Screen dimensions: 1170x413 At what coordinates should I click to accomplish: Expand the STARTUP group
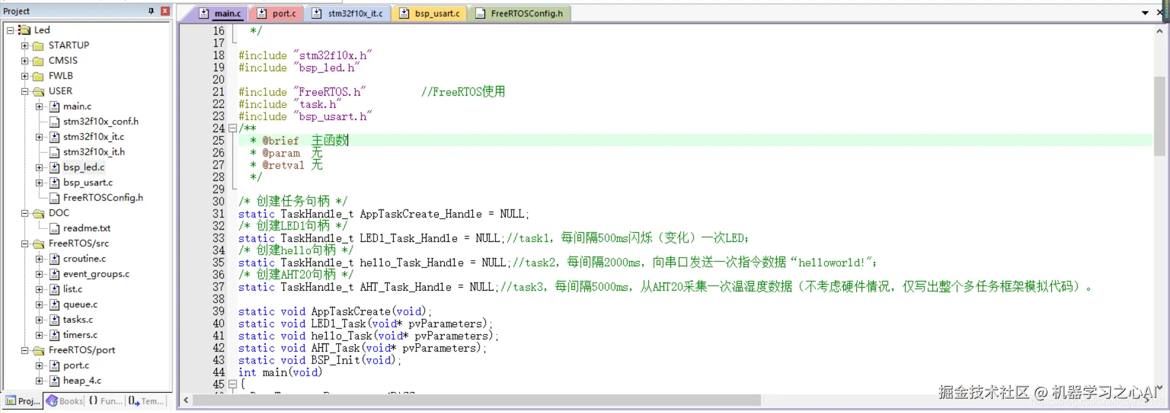coord(24,45)
